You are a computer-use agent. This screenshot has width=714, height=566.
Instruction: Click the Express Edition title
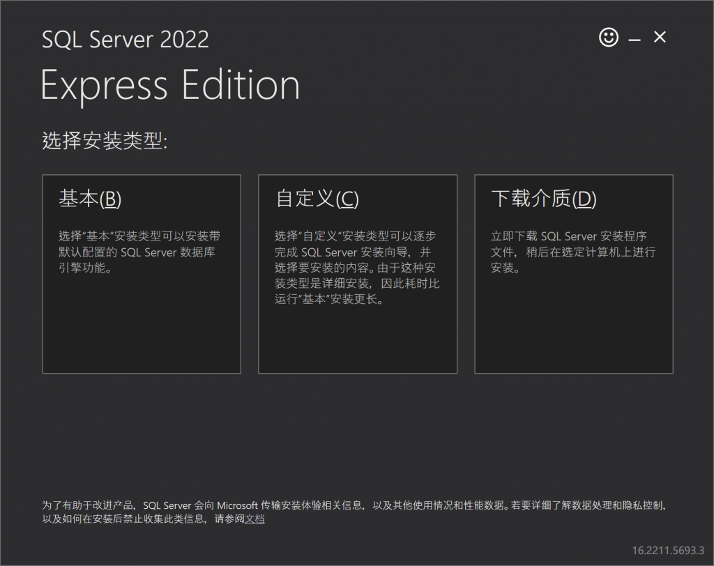pyautogui.click(x=170, y=85)
